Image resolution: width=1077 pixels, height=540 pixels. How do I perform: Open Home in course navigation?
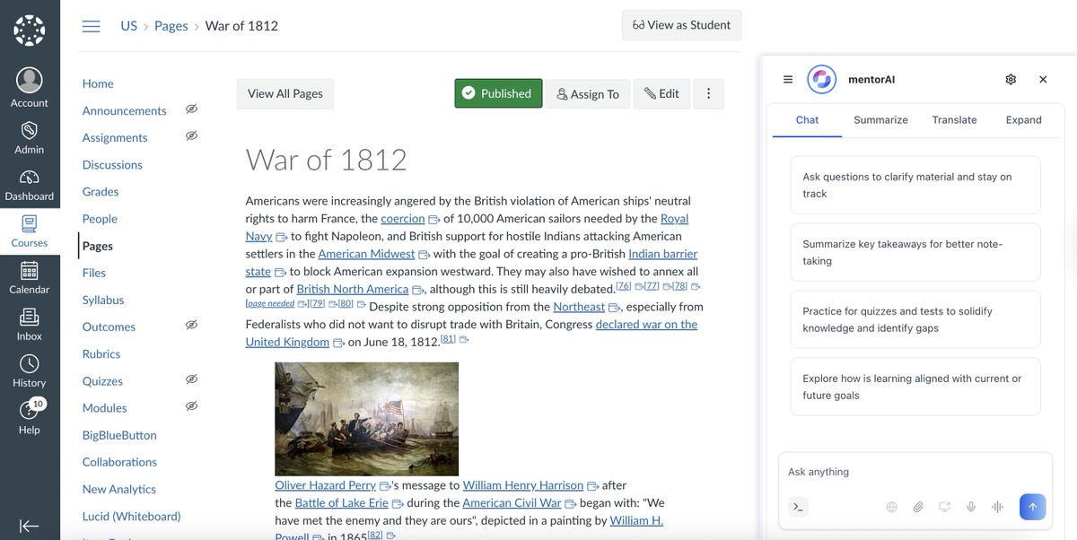(x=98, y=83)
